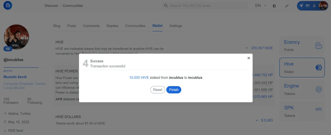Click the 2,070.865 HP value
Viewport: 331px width, 135px height.
coord(262,96)
